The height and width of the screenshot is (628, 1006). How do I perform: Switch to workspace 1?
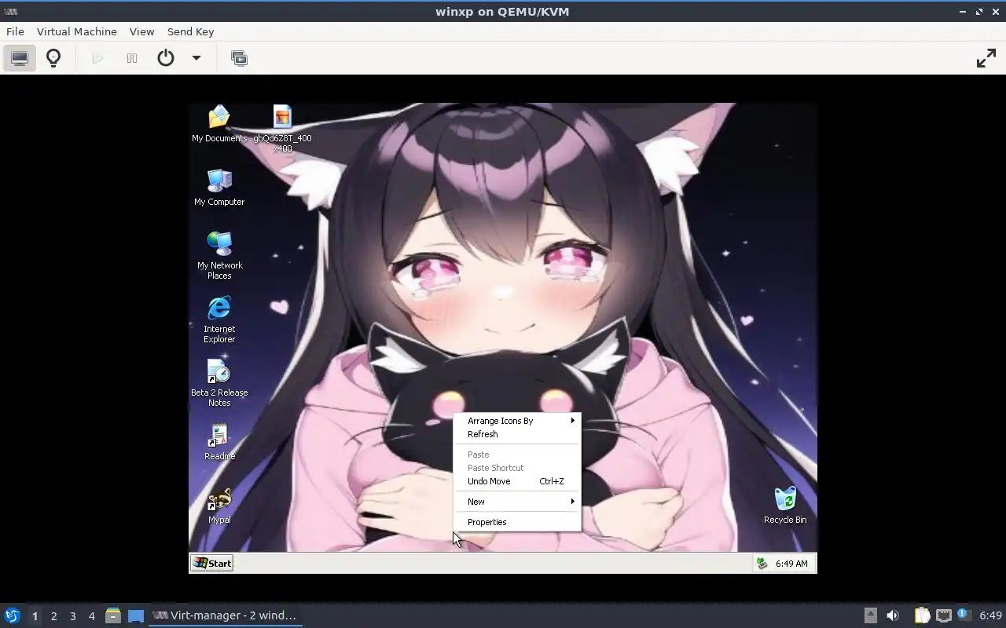(35, 616)
